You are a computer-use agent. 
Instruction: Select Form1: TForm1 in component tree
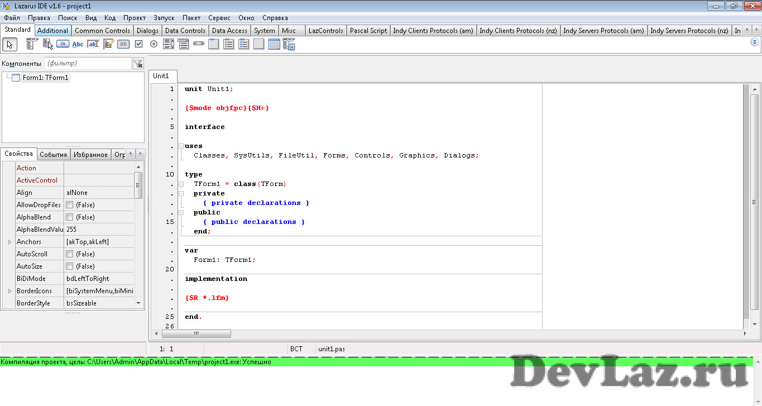[45, 78]
